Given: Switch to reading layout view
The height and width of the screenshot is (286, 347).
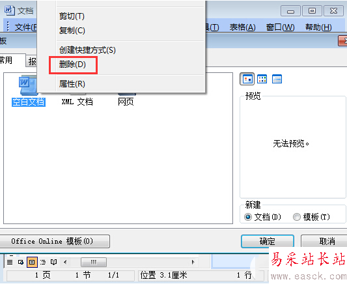Looking at the screenshot, I should pyautogui.click(x=54, y=263).
